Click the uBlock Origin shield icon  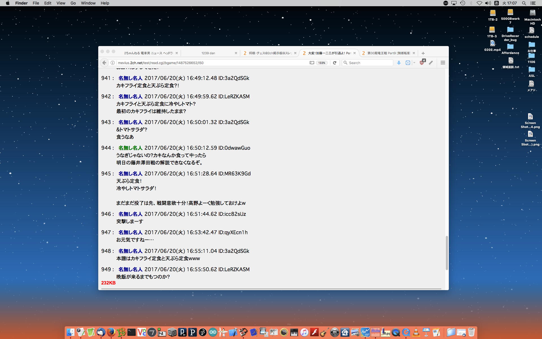(422, 63)
